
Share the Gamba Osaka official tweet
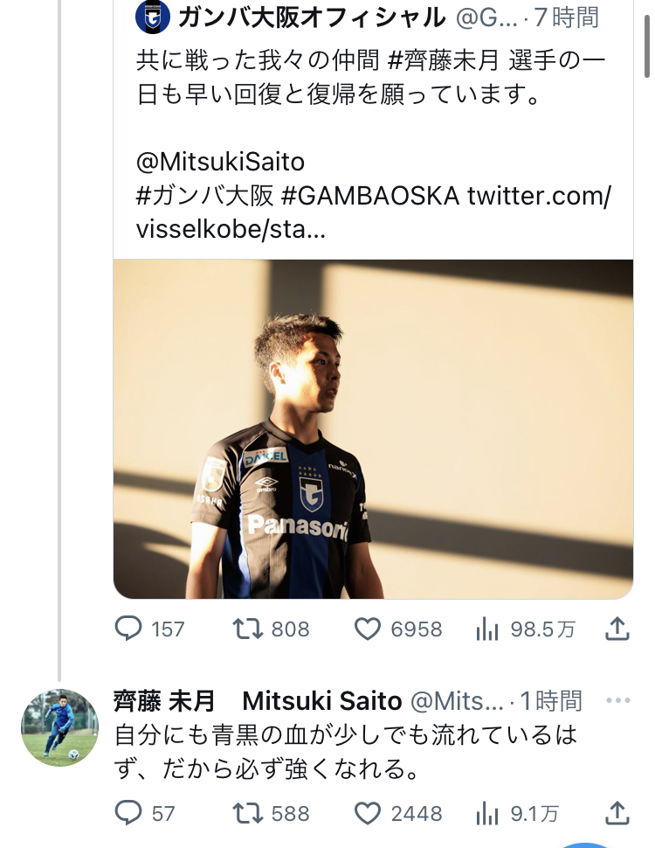click(617, 629)
